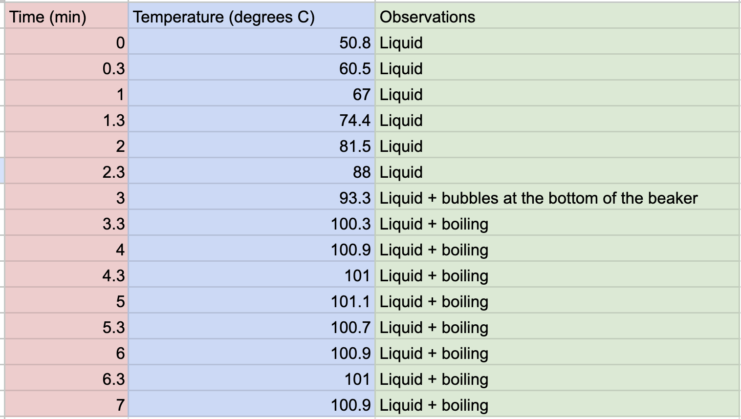Click the "Temperature (degrees C)" header cell

(x=251, y=17)
